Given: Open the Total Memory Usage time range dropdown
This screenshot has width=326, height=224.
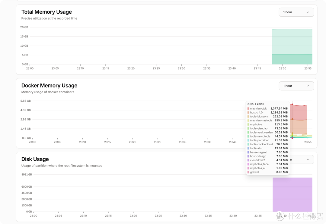Looking at the screenshot, I should coord(296,12).
